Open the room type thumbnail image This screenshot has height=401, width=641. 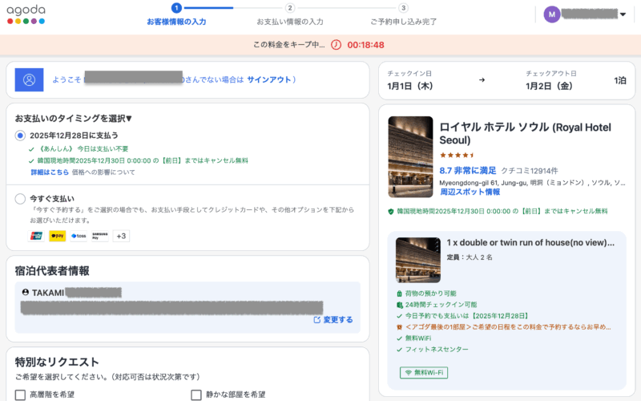tap(417, 260)
